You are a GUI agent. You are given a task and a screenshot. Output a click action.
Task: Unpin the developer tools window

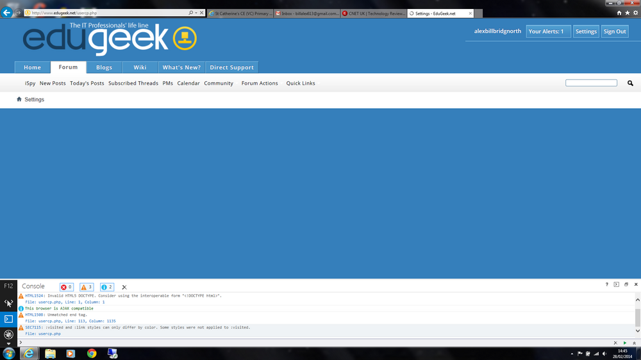pyautogui.click(x=626, y=284)
